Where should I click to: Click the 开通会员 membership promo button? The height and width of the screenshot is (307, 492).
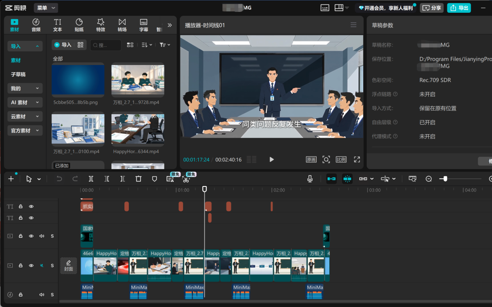click(386, 8)
